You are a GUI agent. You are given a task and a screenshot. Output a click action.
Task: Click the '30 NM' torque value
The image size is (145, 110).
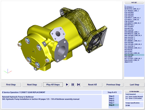pos(127,105)
